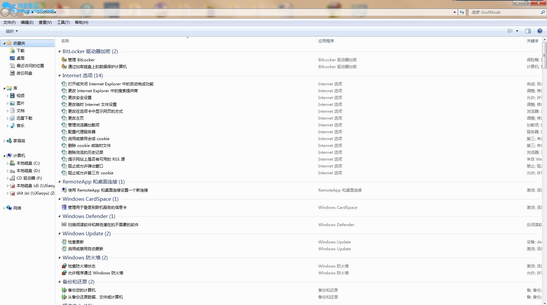Click the refresh address bar icon

[462, 12]
